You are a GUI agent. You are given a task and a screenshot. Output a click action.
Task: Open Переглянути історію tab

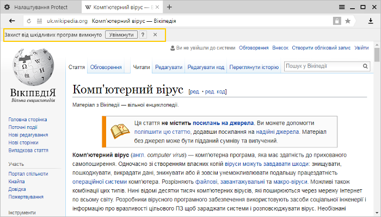(x=254, y=67)
